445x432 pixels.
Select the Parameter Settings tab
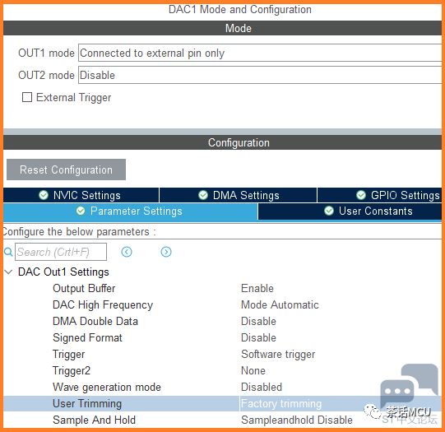(x=130, y=211)
